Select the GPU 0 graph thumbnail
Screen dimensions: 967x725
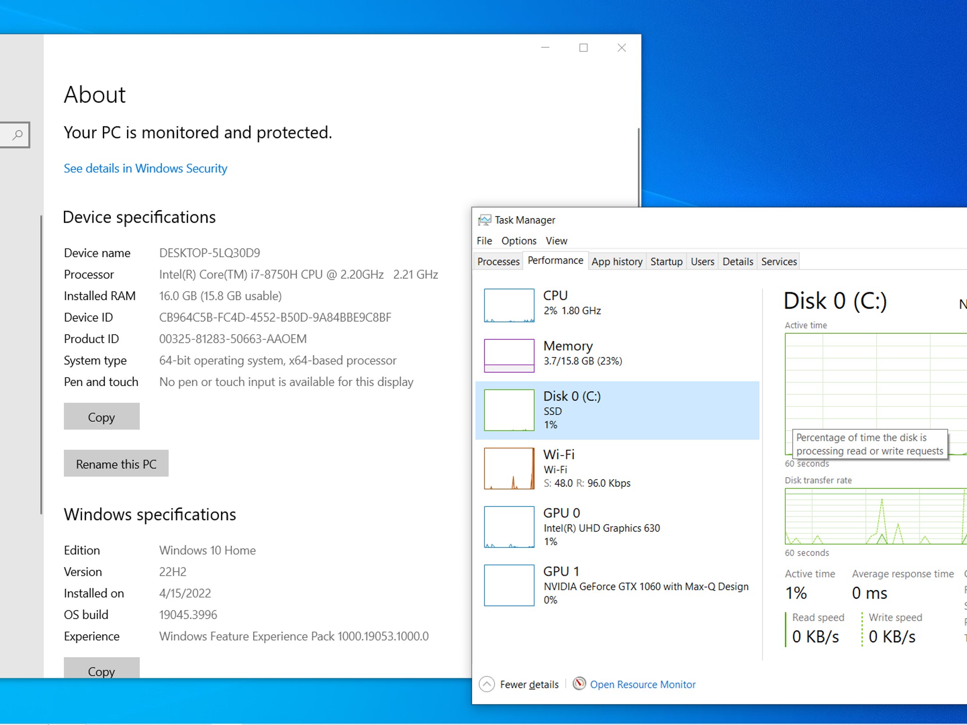click(509, 527)
